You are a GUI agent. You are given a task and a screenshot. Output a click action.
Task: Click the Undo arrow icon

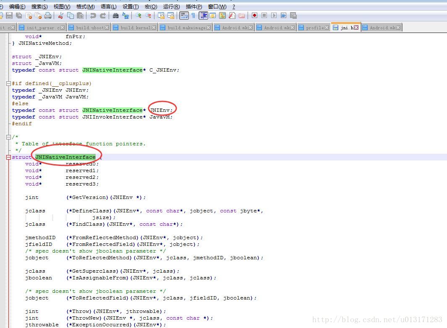click(x=93, y=15)
